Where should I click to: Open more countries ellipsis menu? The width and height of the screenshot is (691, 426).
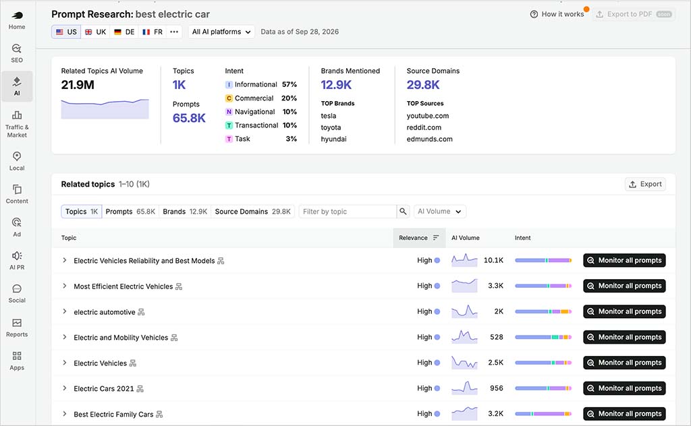click(174, 32)
